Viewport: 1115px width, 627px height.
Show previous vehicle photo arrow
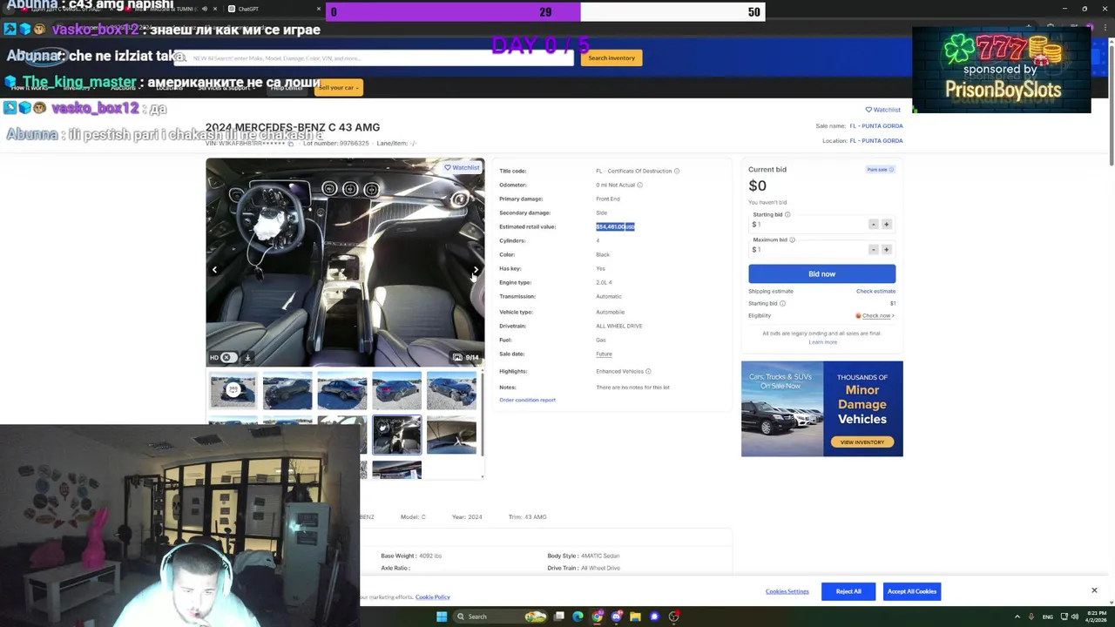pyautogui.click(x=214, y=270)
